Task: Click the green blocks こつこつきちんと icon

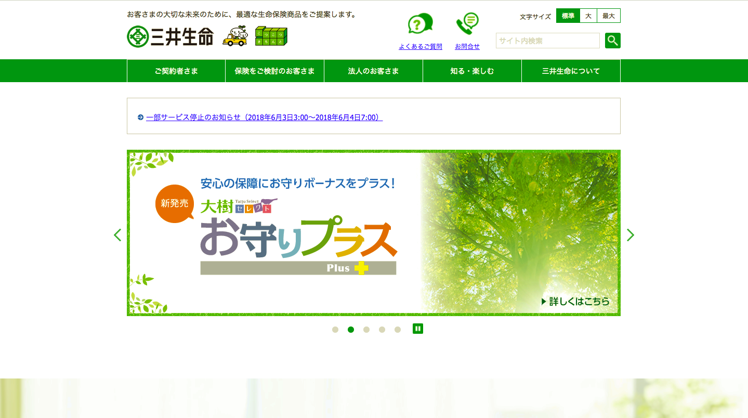Action: click(271, 36)
